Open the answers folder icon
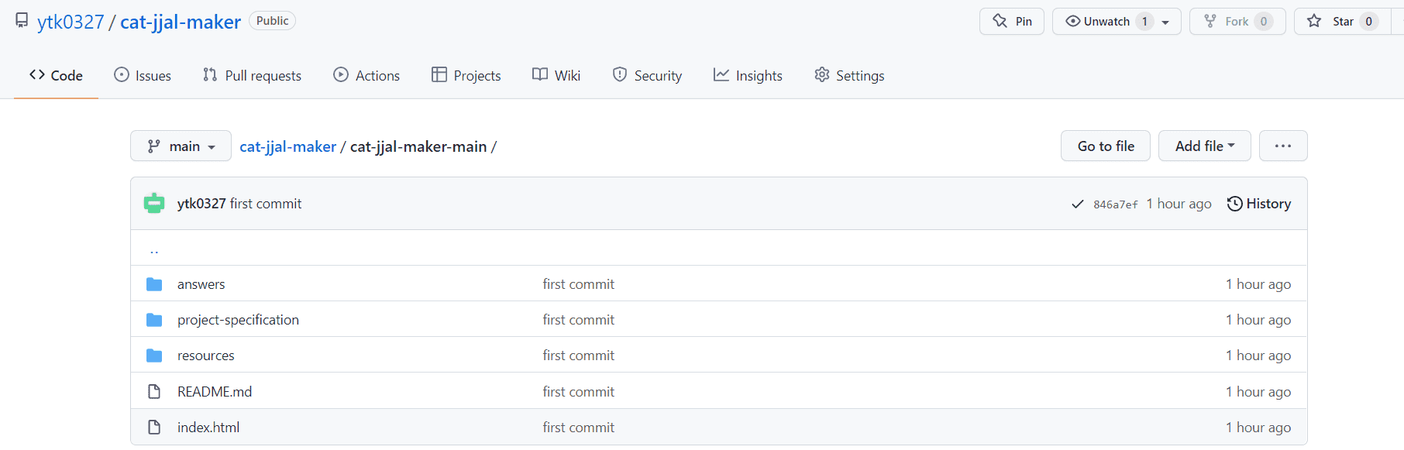This screenshot has height=450, width=1404. click(x=154, y=284)
